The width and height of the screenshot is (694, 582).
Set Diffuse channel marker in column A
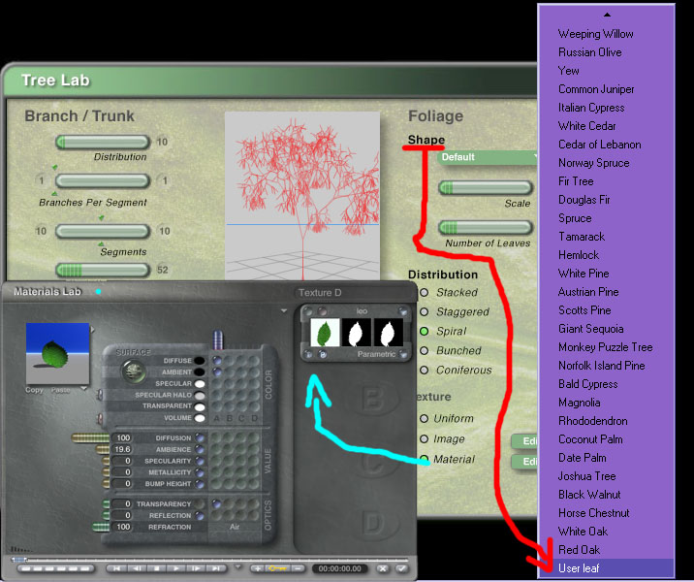(217, 361)
